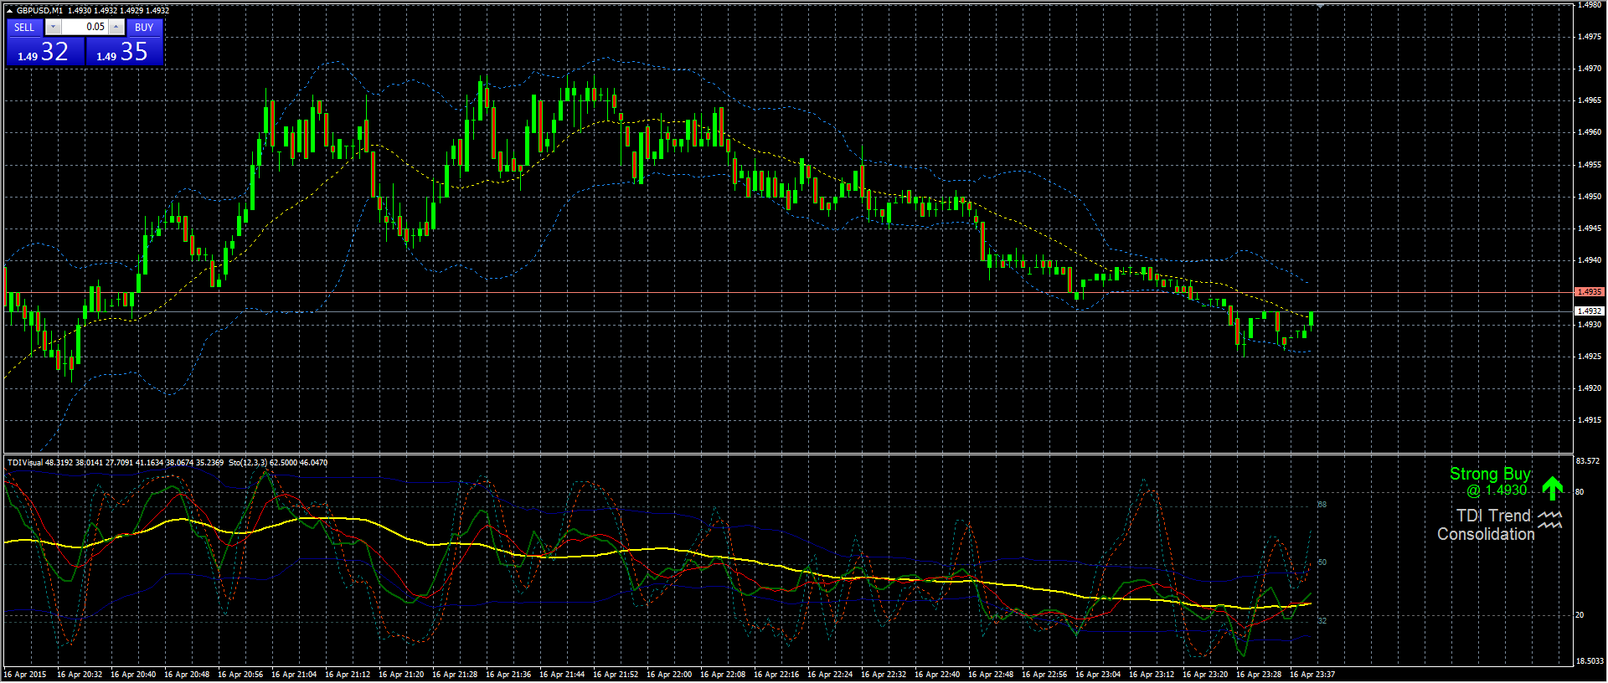
Task: Click the Consolidation label
Action: (1486, 534)
